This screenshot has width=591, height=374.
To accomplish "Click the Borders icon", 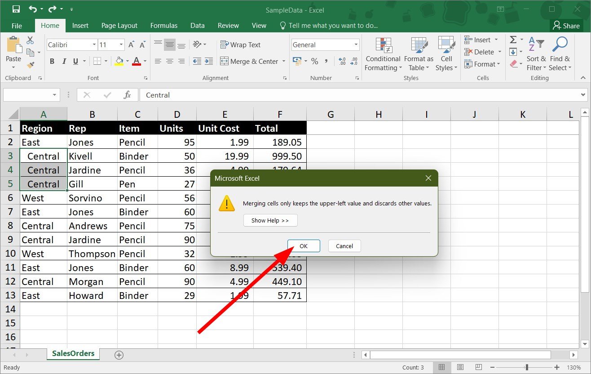I will coord(97,61).
